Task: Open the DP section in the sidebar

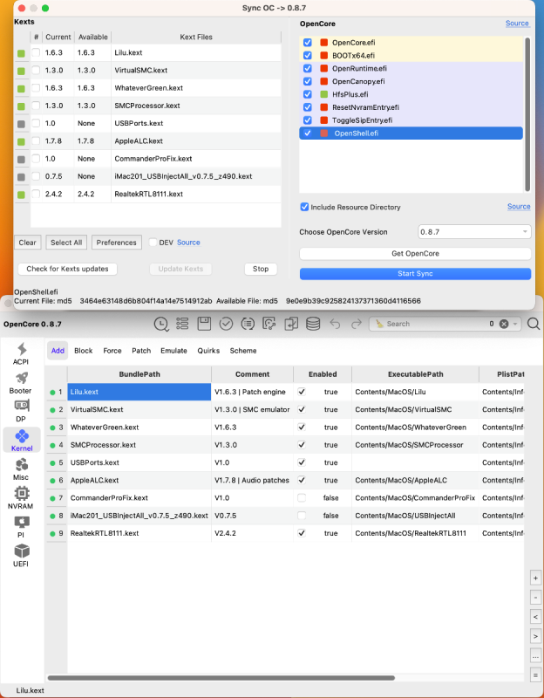Action: [x=21, y=411]
